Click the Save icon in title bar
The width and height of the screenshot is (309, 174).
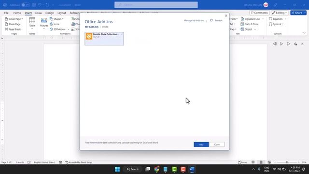tap(34, 5)
